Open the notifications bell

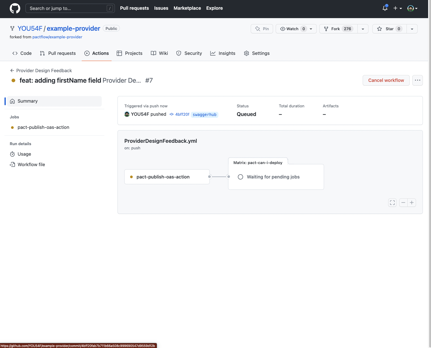tap(385, 8)
